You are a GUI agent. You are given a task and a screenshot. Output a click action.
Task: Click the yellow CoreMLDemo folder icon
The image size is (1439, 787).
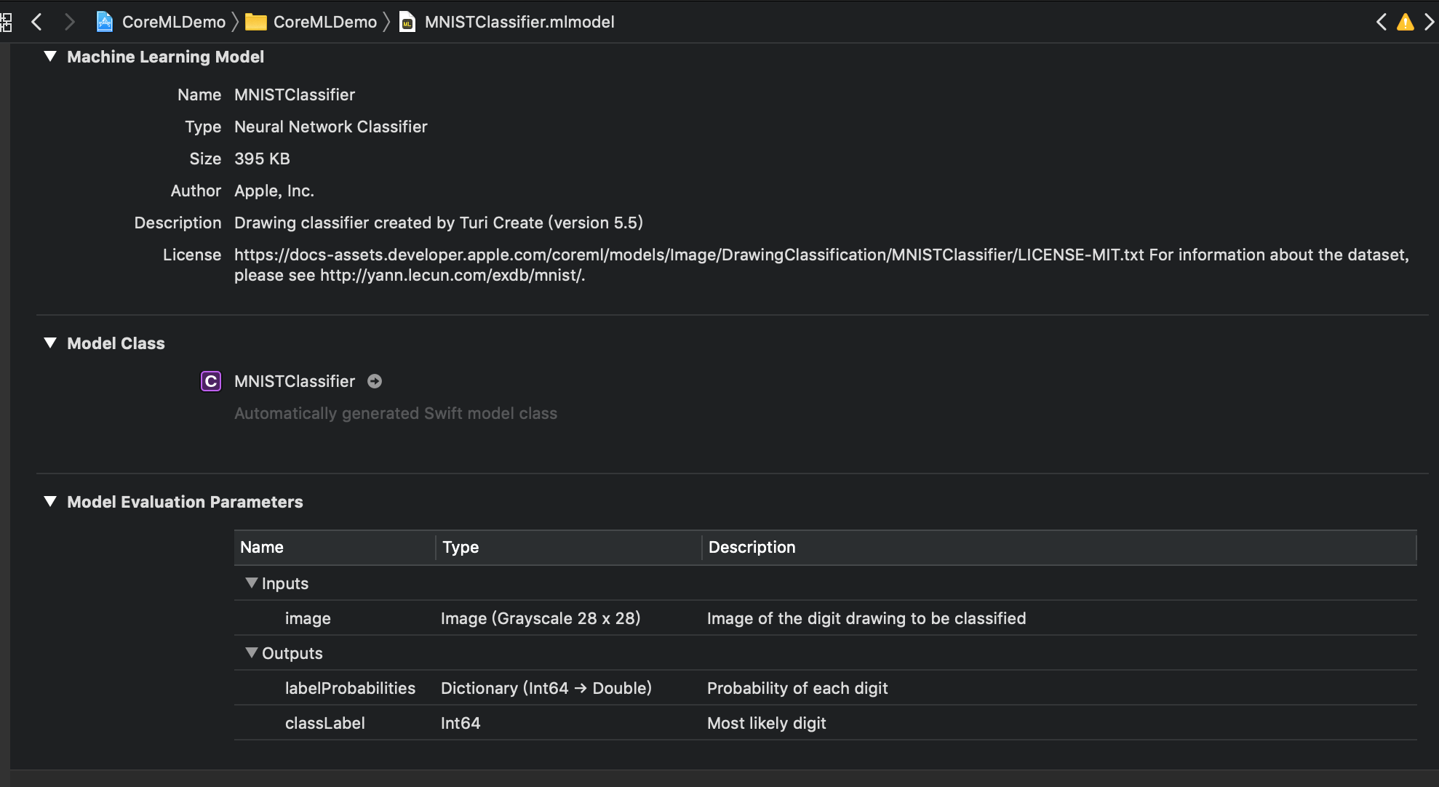255,22
